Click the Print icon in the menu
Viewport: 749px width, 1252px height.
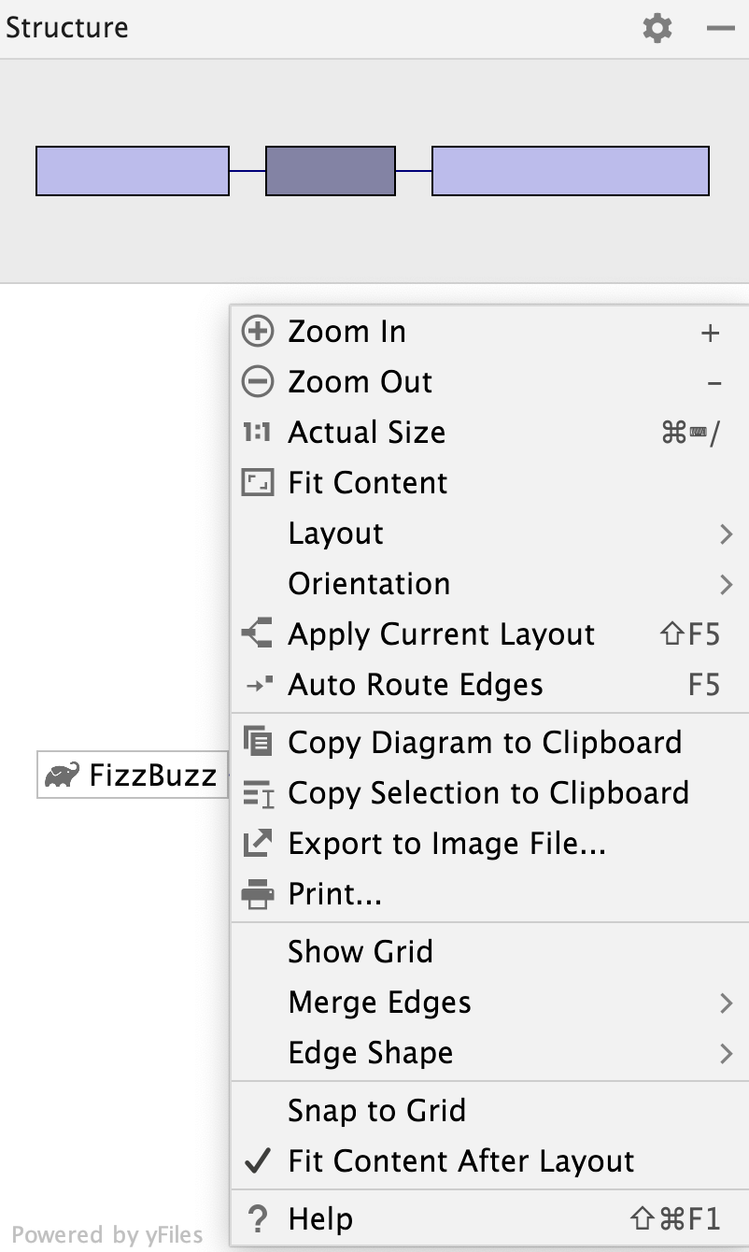pos(257,893)
